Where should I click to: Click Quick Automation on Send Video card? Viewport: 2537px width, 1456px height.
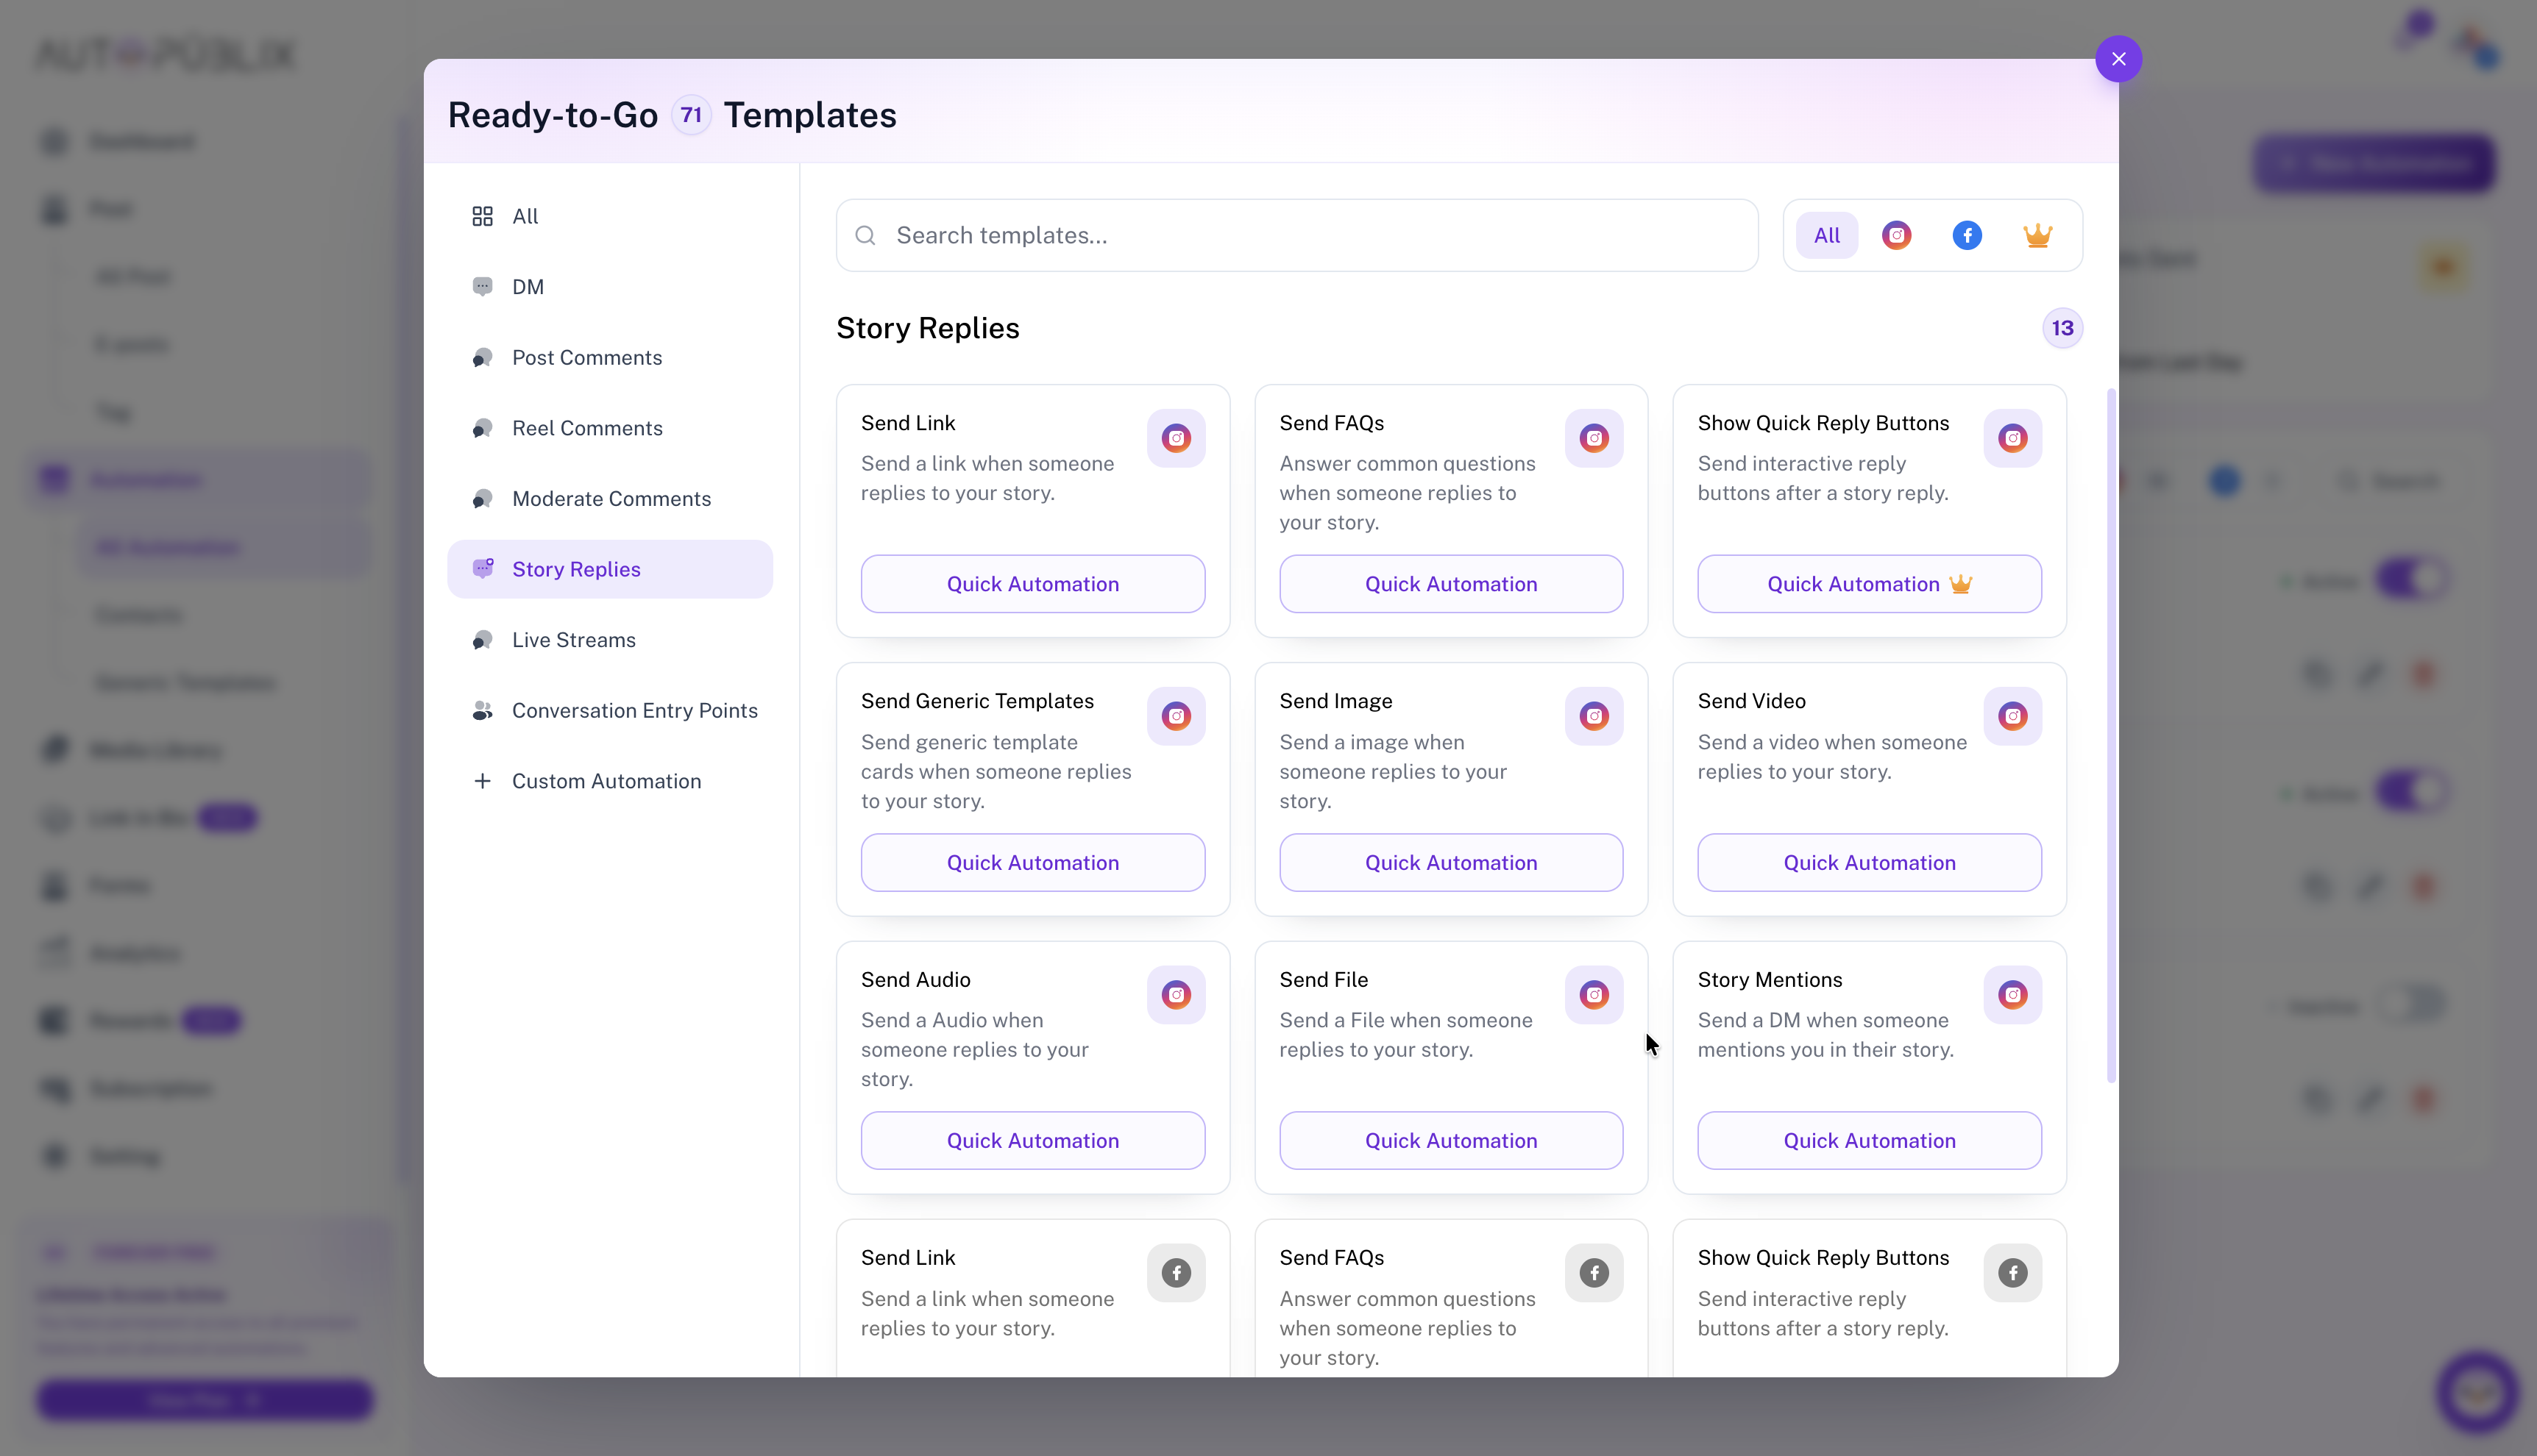(x=1869, y=862)
